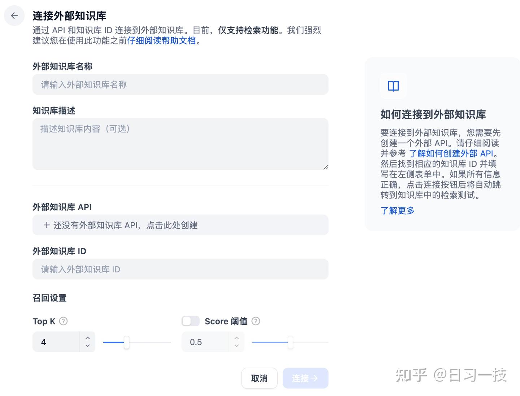Click the book icon in help panel
Image resolution: width=520 pixels, height=396 pixels.
[x=393, y=86]
